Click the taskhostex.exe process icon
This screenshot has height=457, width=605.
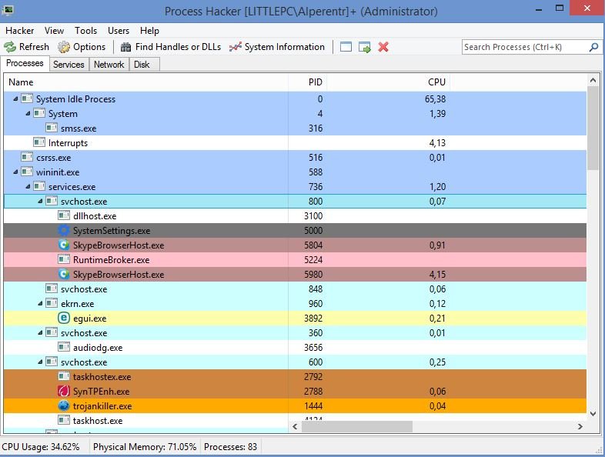pos(64,376)
